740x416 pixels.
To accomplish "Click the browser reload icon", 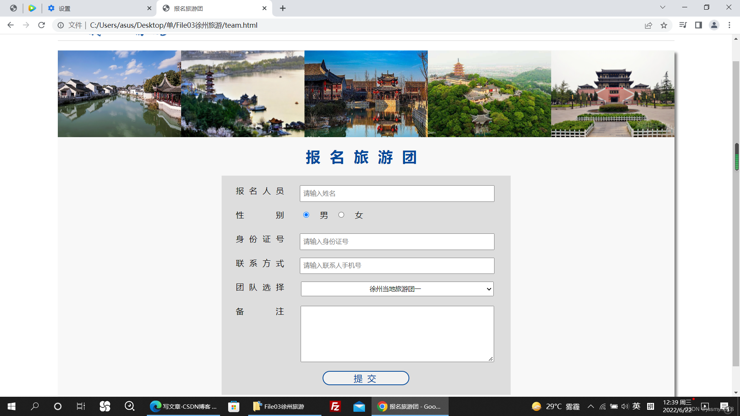I will coord(42,25).
